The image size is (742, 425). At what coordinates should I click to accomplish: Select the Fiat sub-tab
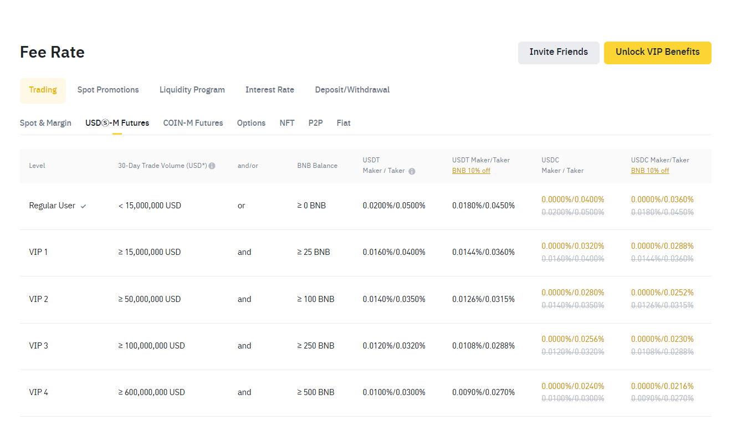tap(344, 123)
